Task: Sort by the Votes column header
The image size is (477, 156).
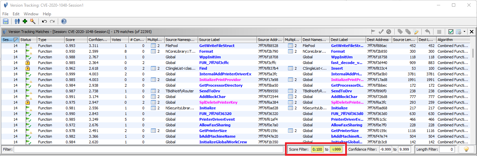Action: pyautogui.click(x=120, y=40)
